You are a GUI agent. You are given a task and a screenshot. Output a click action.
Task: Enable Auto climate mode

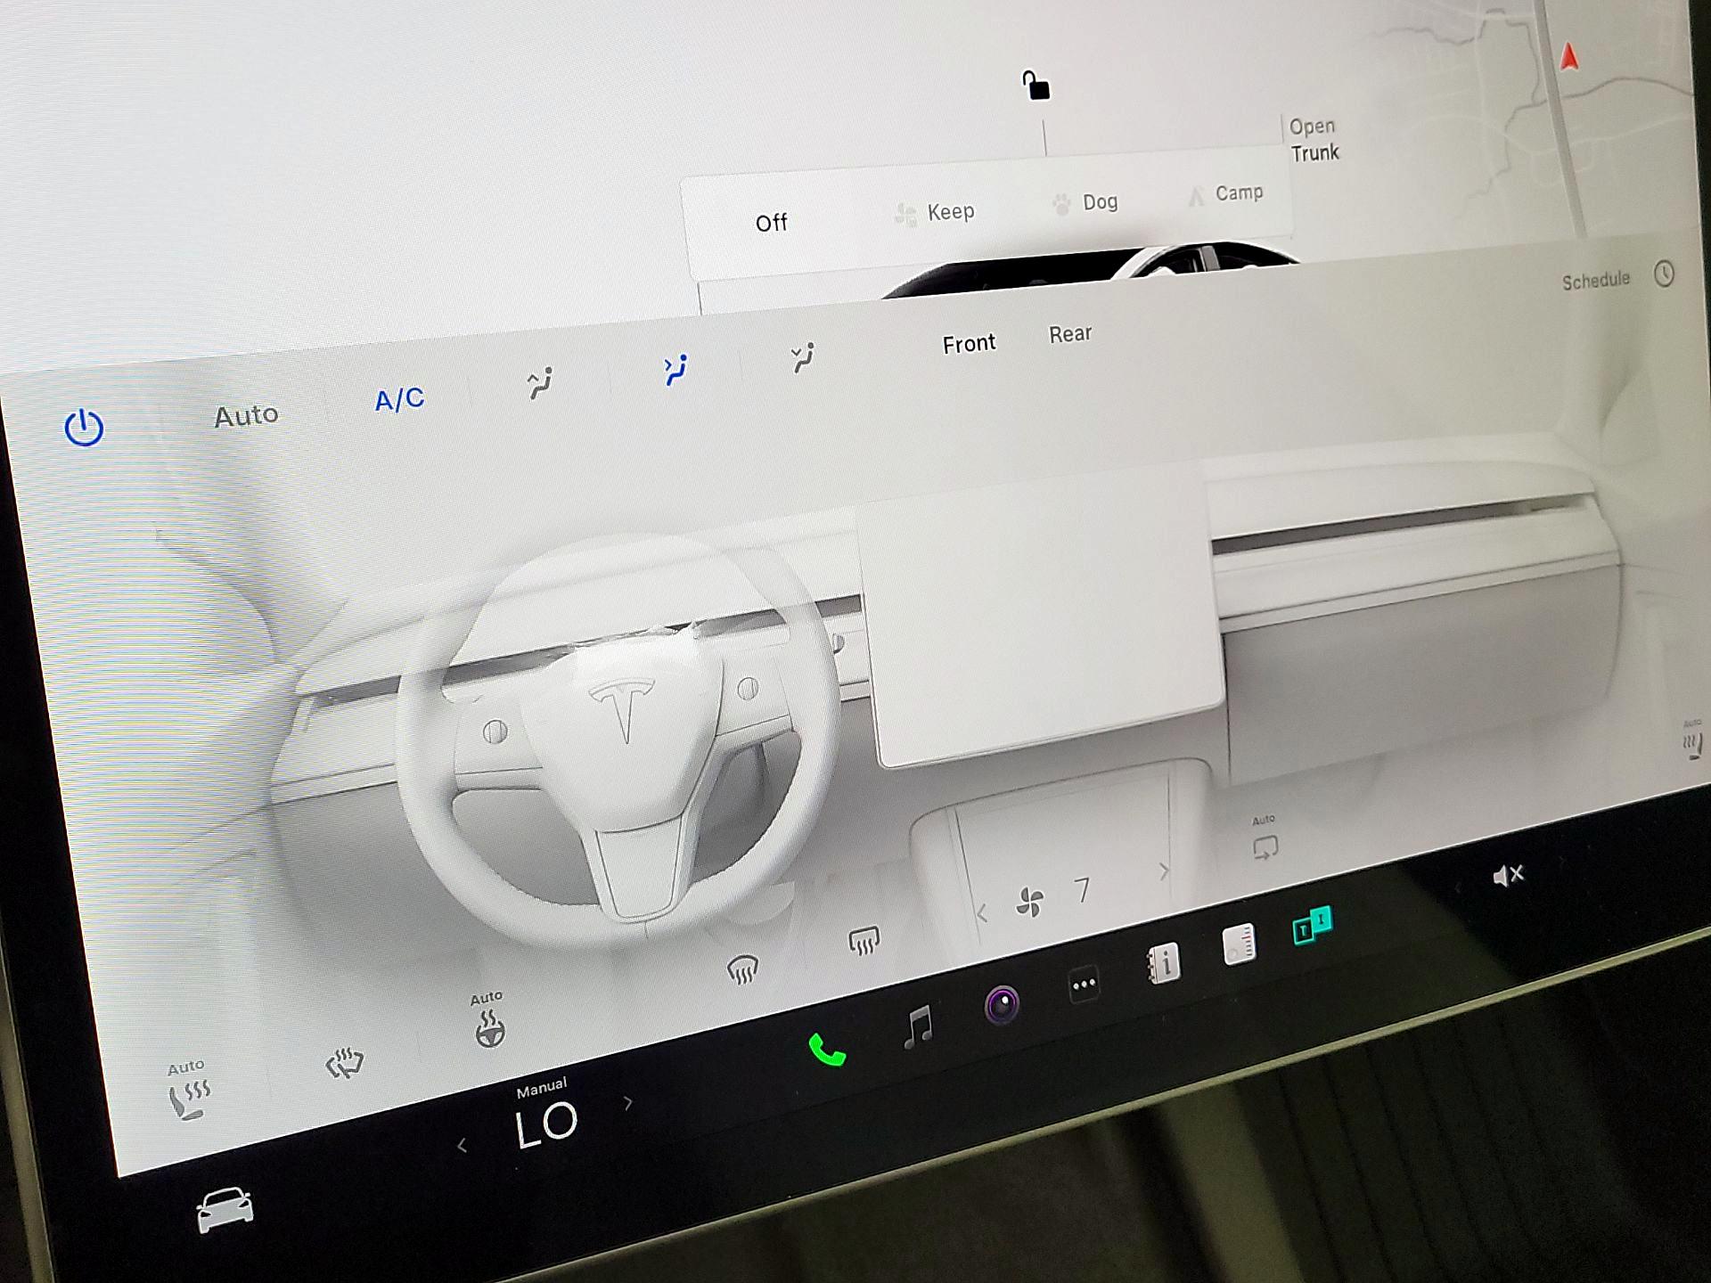pyautogui.click(x=246, y=415)
